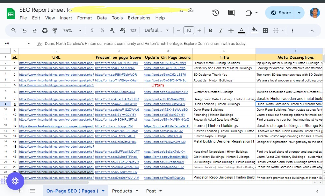Viewport: 325px width, 196px height.
Task: Open the prnt.sc link in cell C2
Action: point(116,63)
